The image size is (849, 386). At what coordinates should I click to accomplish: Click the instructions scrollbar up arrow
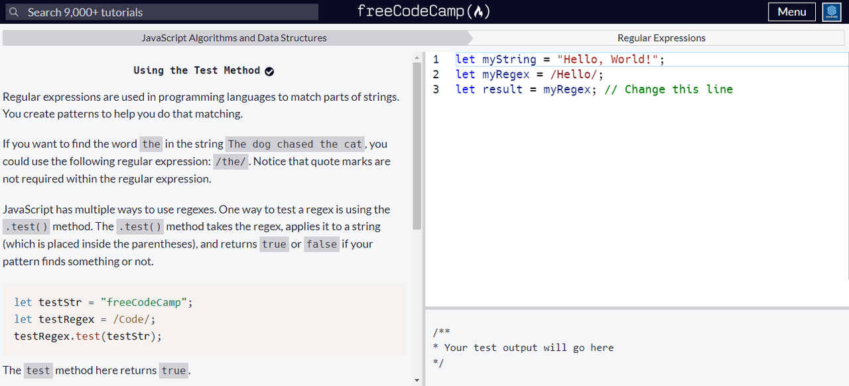[417, 59]
